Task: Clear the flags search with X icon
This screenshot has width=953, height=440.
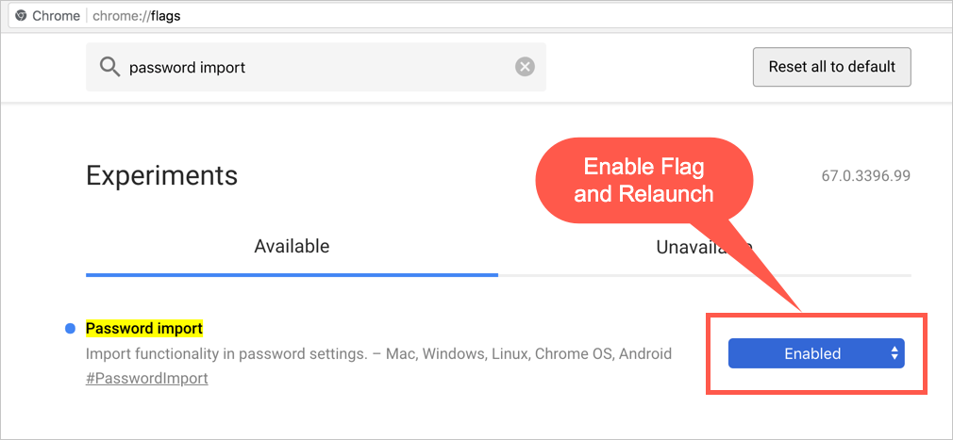Action: tap(525, 67)
